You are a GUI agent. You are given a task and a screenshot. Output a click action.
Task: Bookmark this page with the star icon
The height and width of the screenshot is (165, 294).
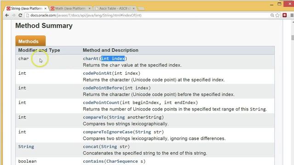(x=277, y=15)
